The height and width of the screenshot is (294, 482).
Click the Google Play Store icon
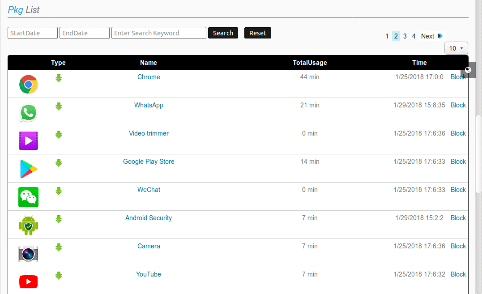(28, 169)
